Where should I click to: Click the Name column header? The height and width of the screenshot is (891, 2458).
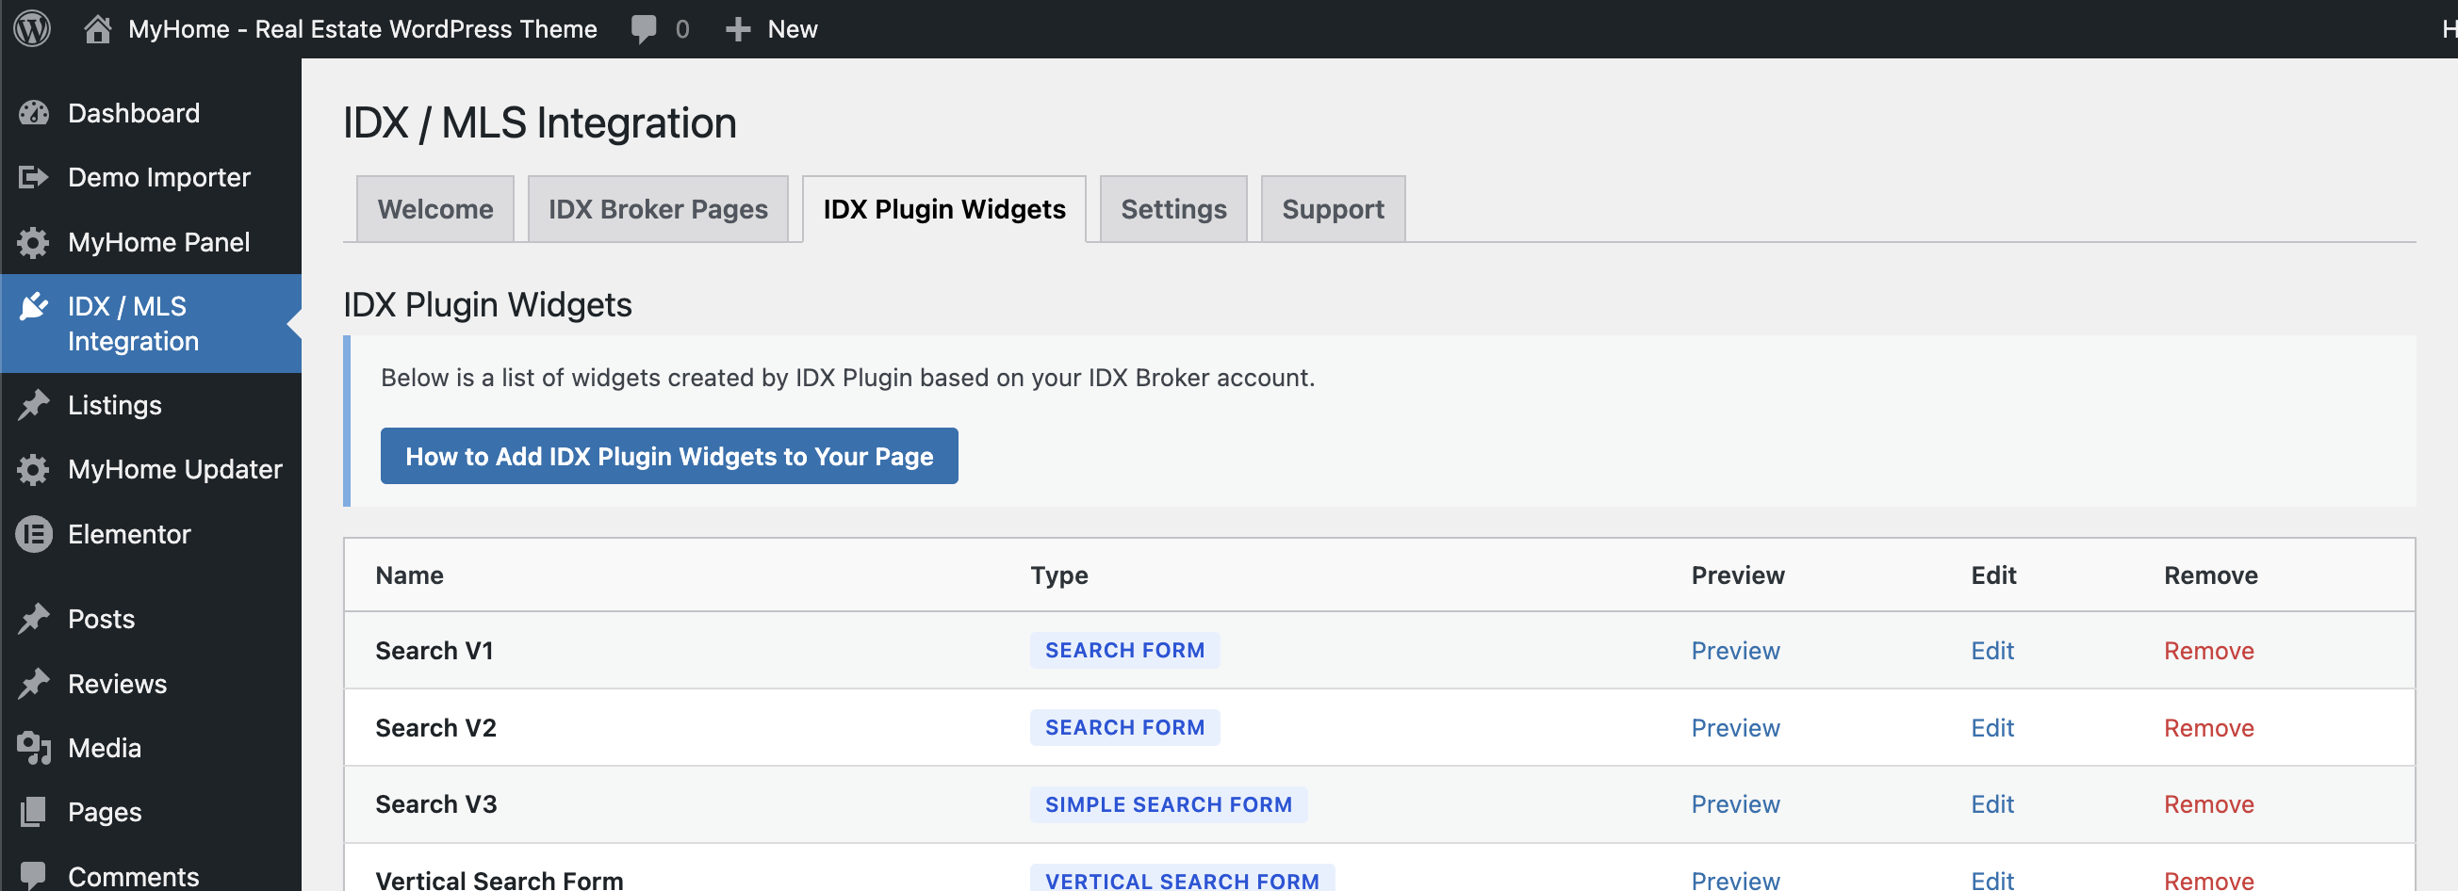tap(409, 575)
